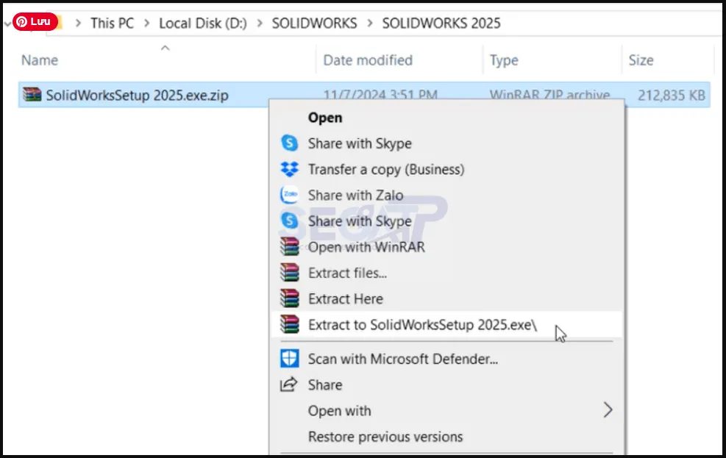Click the Share arrow icon in the menu
The width and height of the screenshot is (726, 458).
(x=290, y=384)
